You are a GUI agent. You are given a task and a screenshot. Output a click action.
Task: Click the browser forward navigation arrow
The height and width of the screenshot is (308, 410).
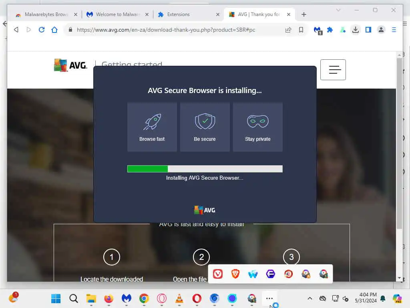tap(29, 30)
